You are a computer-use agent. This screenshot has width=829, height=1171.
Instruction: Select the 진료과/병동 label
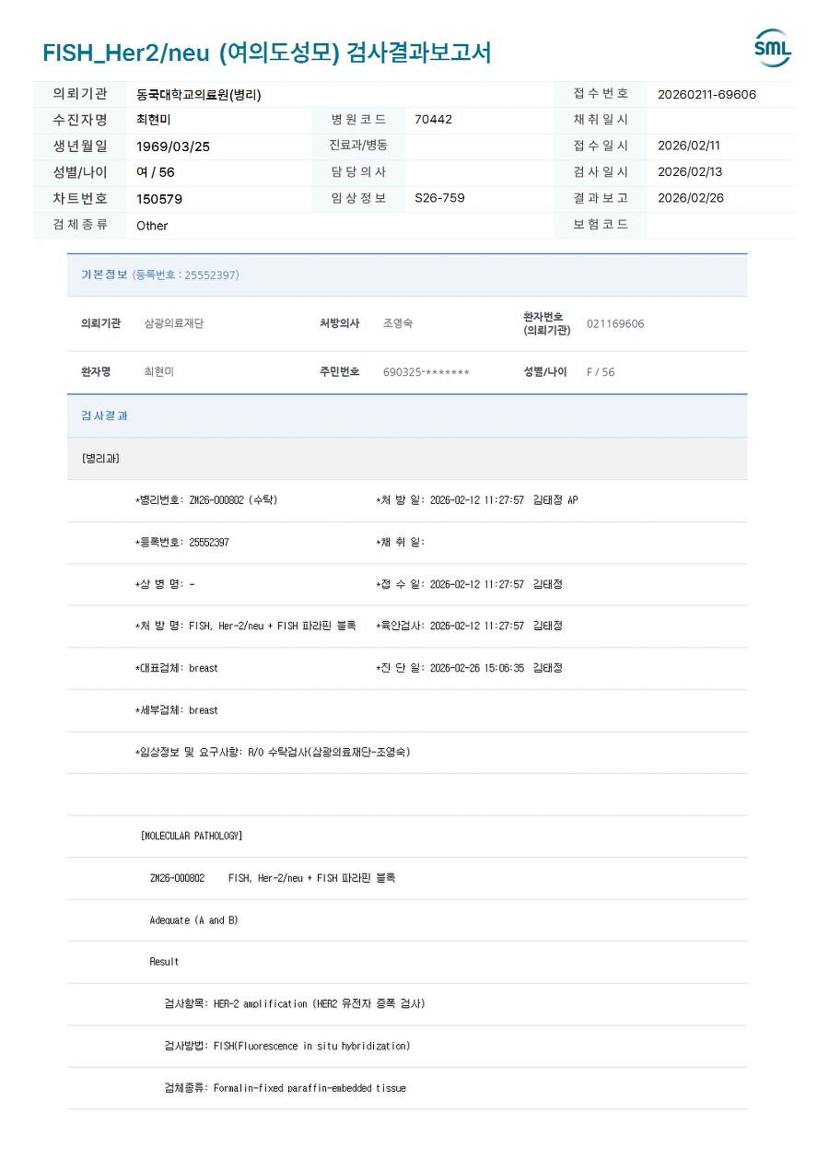[358, 146]
